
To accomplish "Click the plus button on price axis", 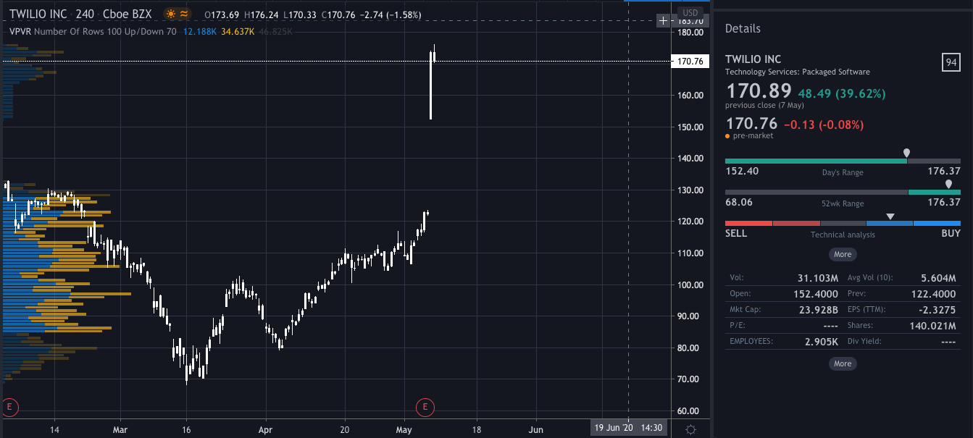I will pos(662,20).
